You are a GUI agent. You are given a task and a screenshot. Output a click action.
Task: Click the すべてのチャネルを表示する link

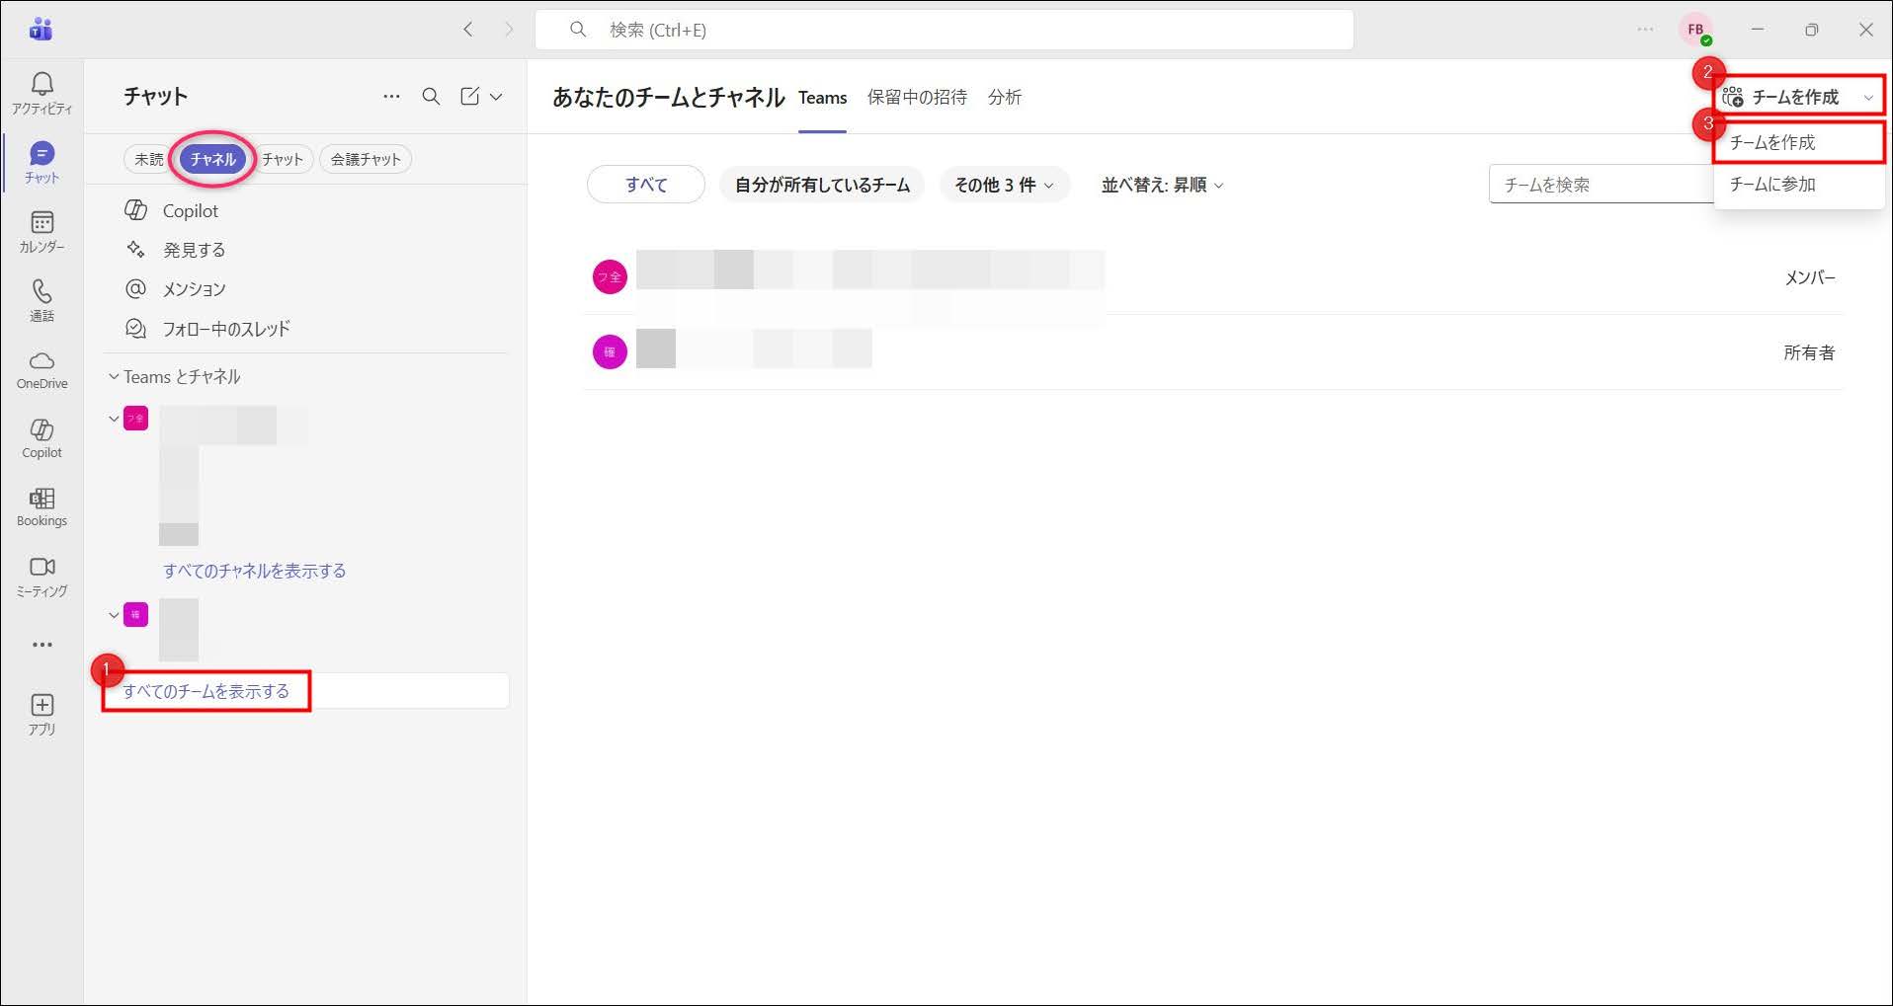[x=254, y=571]
